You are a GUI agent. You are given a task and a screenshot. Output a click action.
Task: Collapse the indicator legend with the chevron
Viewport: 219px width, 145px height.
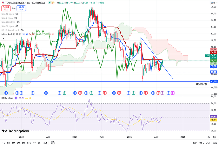[3, 39]
